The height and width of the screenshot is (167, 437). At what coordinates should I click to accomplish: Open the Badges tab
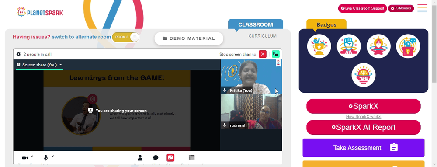(326, 24)
